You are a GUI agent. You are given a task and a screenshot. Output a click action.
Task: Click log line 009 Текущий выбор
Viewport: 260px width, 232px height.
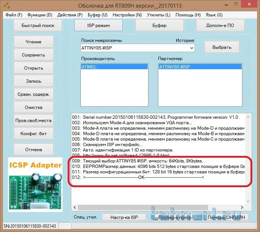pos(137,161)
